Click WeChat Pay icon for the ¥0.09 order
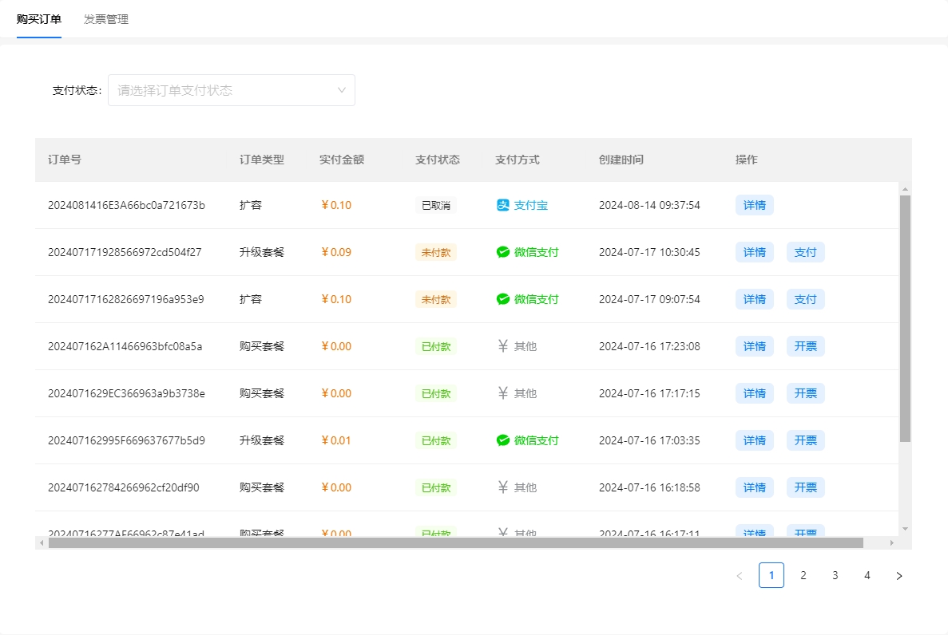This screenshot has height=635, width=948. point(503,252)
